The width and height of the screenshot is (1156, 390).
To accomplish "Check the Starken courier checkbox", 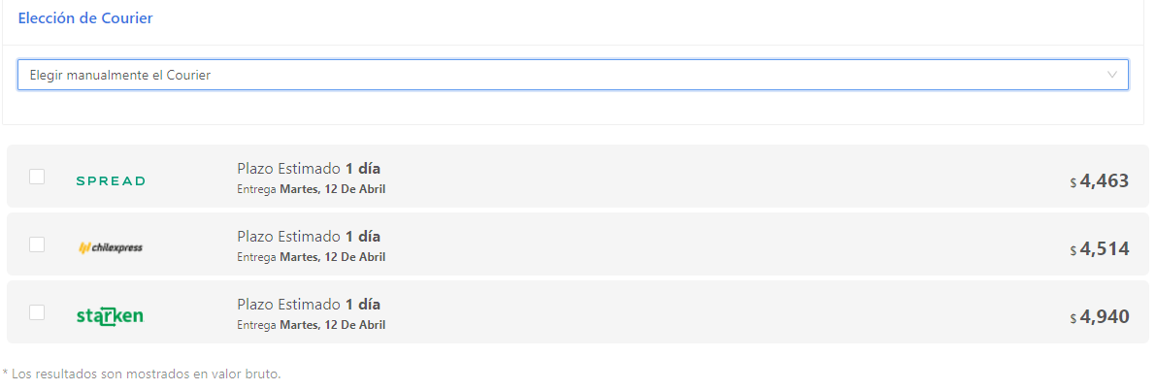I will [x=37, y=311].
